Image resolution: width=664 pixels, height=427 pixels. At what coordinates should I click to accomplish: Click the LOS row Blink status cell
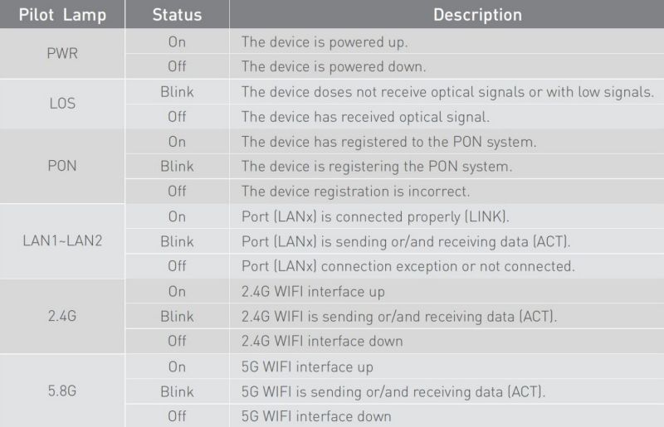tap(176, 92)
